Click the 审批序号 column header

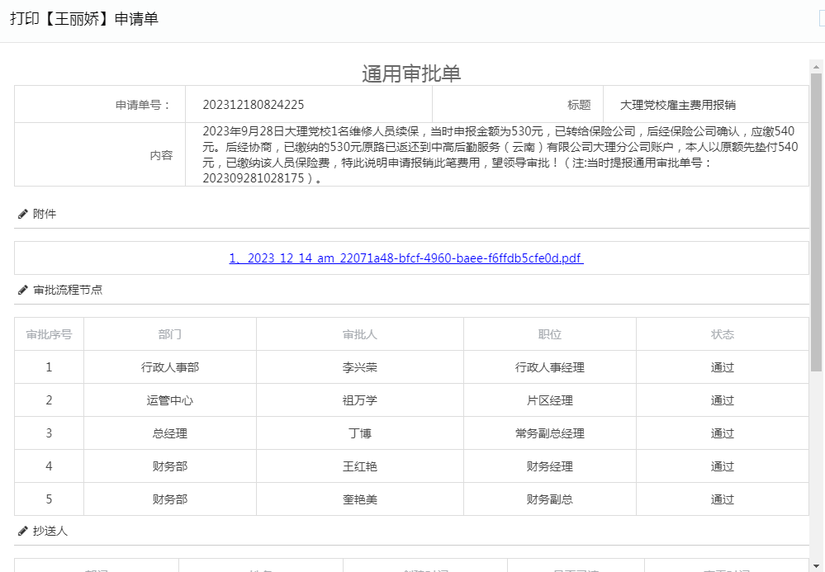point(49,334)
